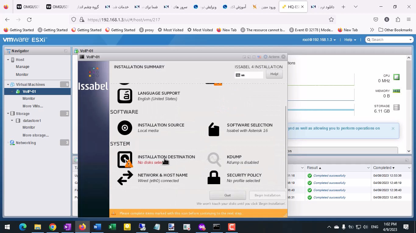Collapse Virtual Machines tree node
The height and width of the screenshot is (233, 416).
(8, 85)
